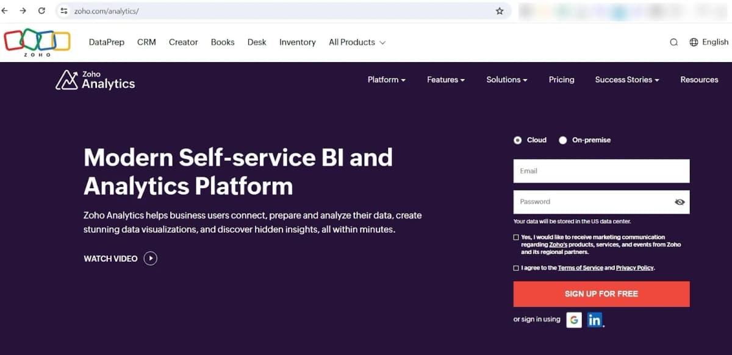Screen dimensions: 732x355
Task: Bookmark this page with the star icon
Action: coord(500,11)
